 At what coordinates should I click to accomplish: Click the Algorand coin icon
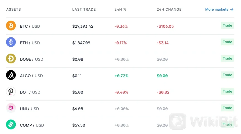(11, 75)
